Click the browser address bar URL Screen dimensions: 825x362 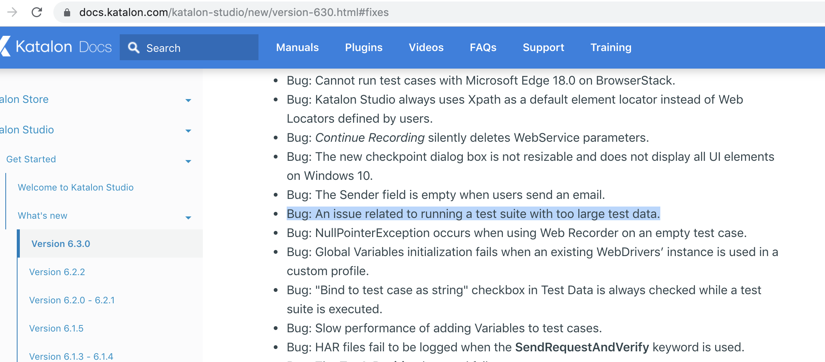tap(234, 13)
